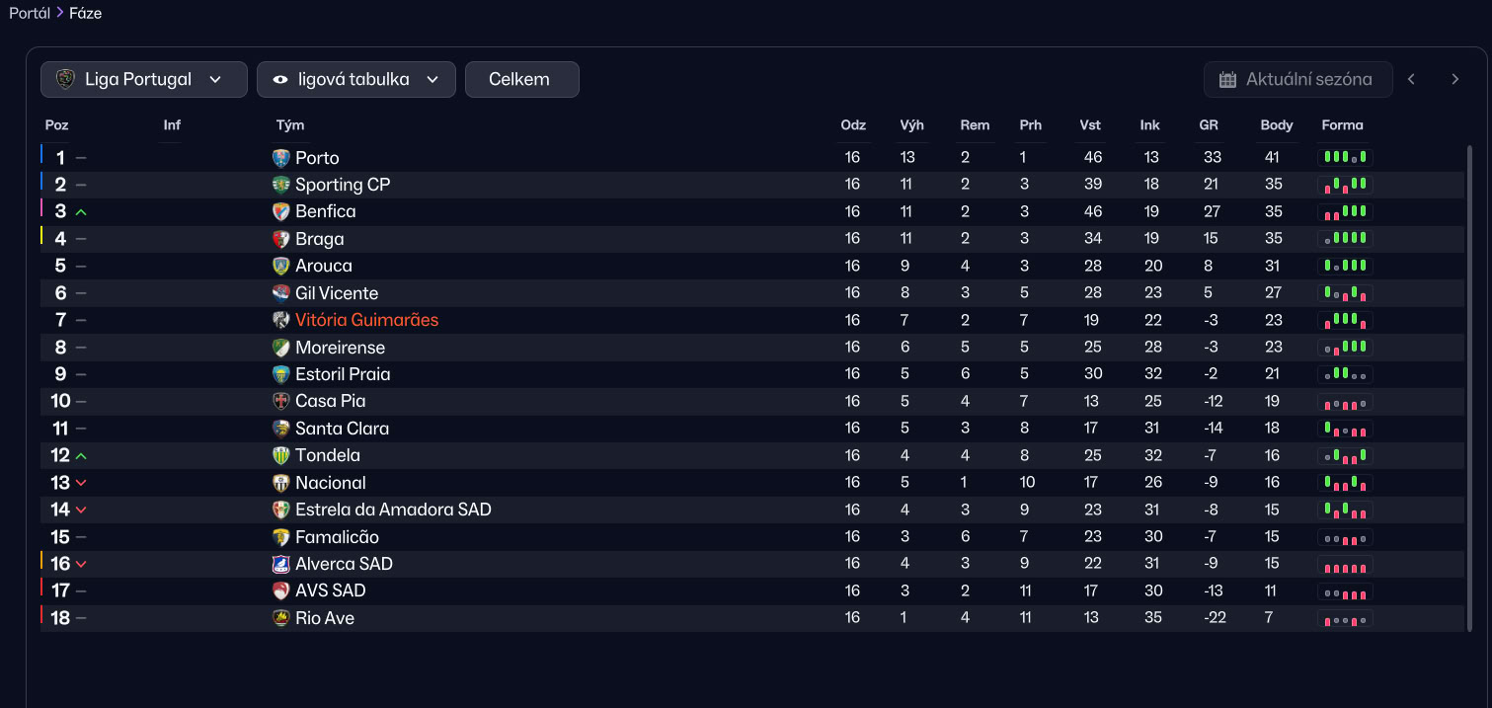Image resolution: width=1492 pixels, height=708 pixels.
Task: Click the Tondela club crest icon
Action: [x=281, y=455]
